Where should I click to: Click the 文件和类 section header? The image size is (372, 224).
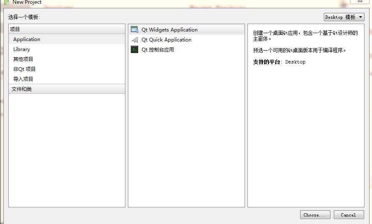click(67, 89)
